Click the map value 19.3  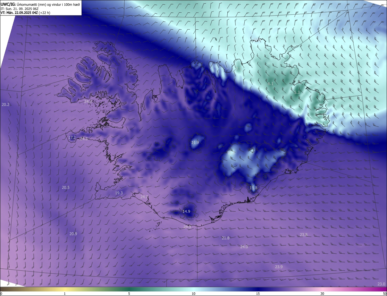pyautogui.click(x=119, y=193)
